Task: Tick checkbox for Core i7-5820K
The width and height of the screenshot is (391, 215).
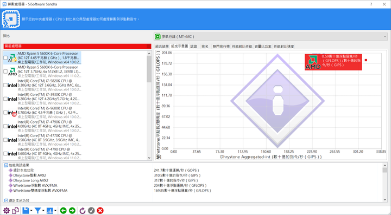Action: pos(5,85)
